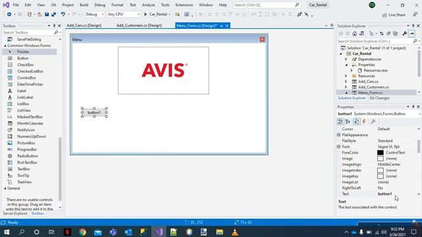Open VLC from the taskbar

[x=235, y=232]
